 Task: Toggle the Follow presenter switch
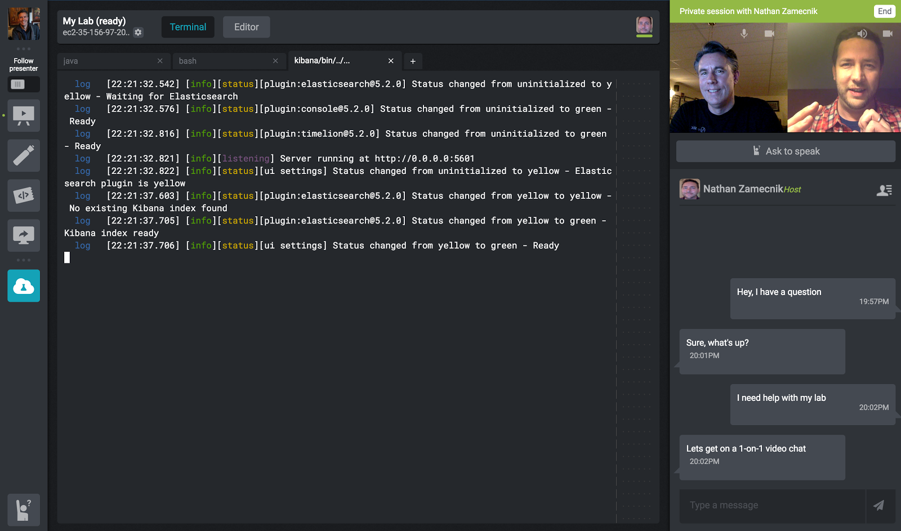[x=24, y=84]
